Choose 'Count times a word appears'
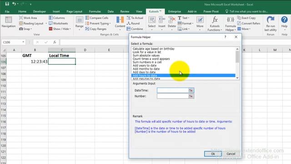Viewport: 291px width, 164px height. pyautogui.click(x=183, y=59)
